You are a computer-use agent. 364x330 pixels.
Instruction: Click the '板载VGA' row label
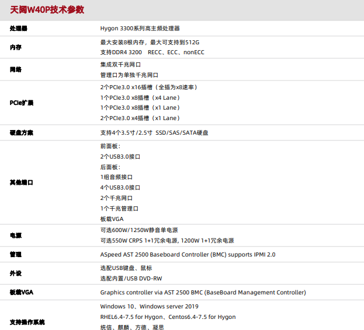click(x=22, y=292)
